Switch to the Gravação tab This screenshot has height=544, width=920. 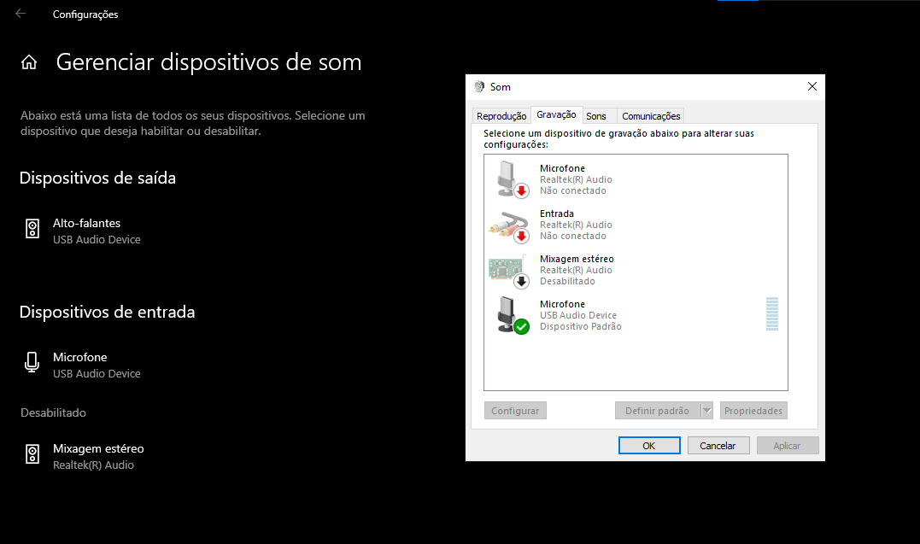(x=556, y=114)
